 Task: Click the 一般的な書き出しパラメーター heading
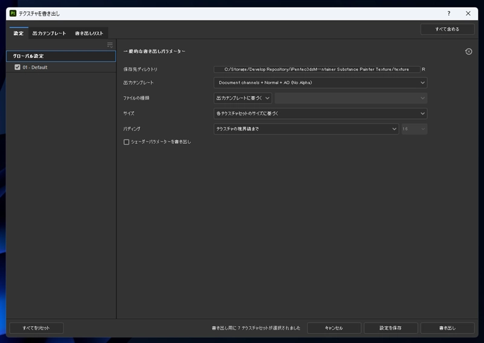pos(154,51)
